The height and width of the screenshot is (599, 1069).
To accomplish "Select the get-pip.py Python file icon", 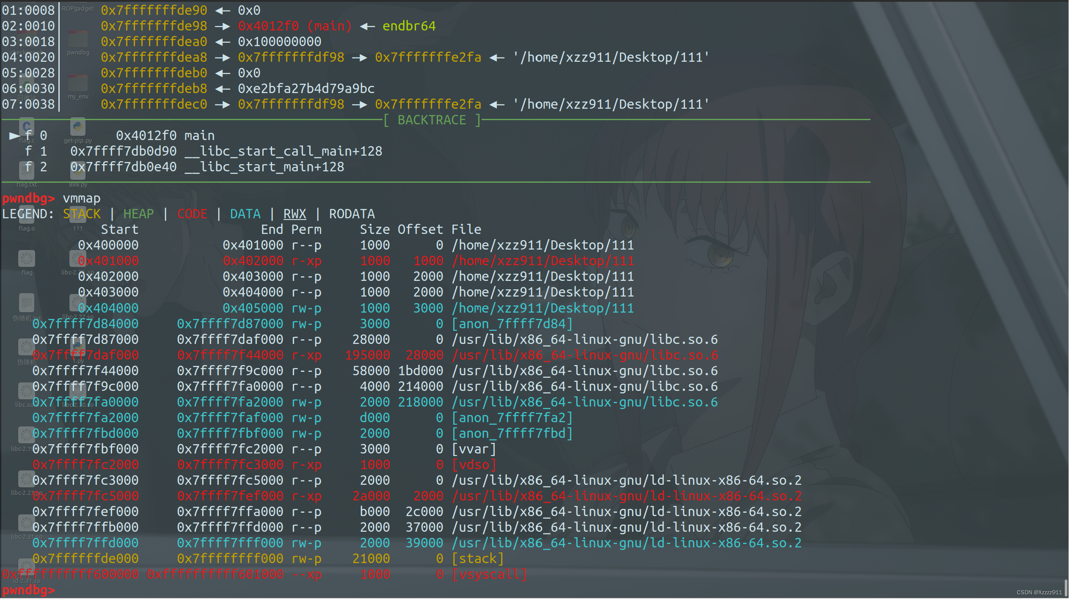I will point(78,127).
